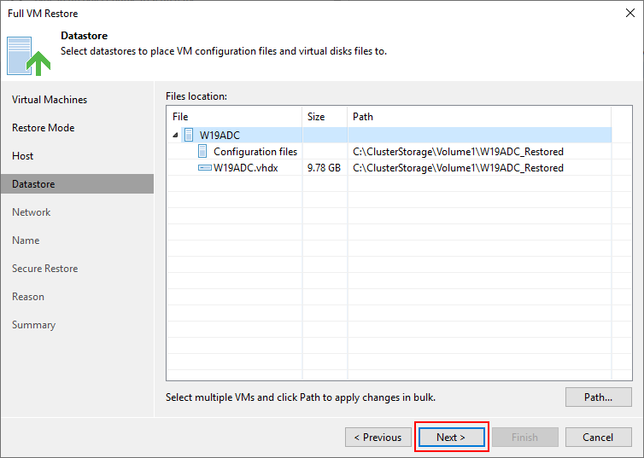
Task: Click the 9.78 GB size cell
Action: (x=324, y=168)
